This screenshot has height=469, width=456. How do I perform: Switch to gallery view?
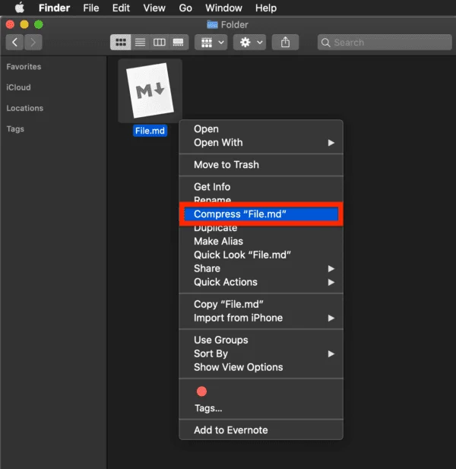coord(178,42)
